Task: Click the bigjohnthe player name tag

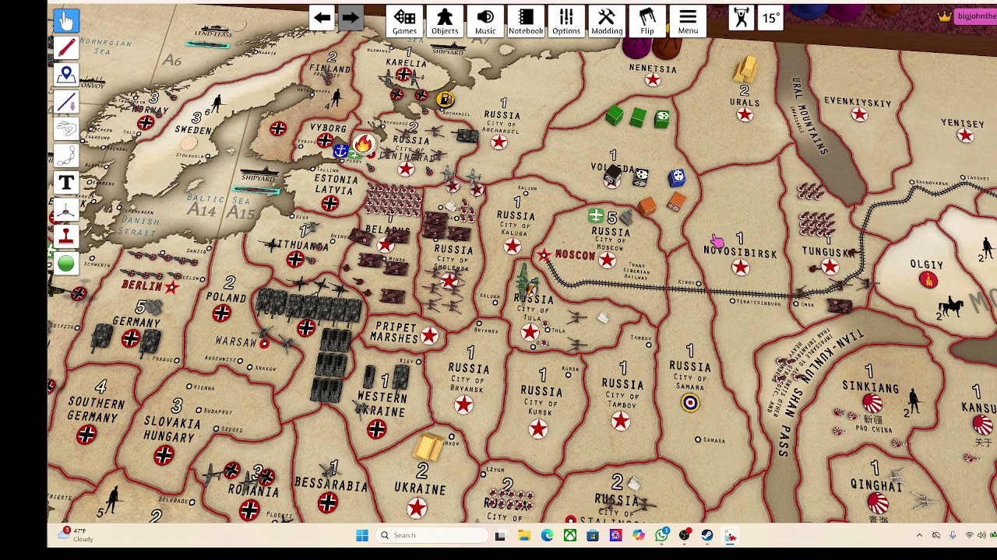Action: 977,16
